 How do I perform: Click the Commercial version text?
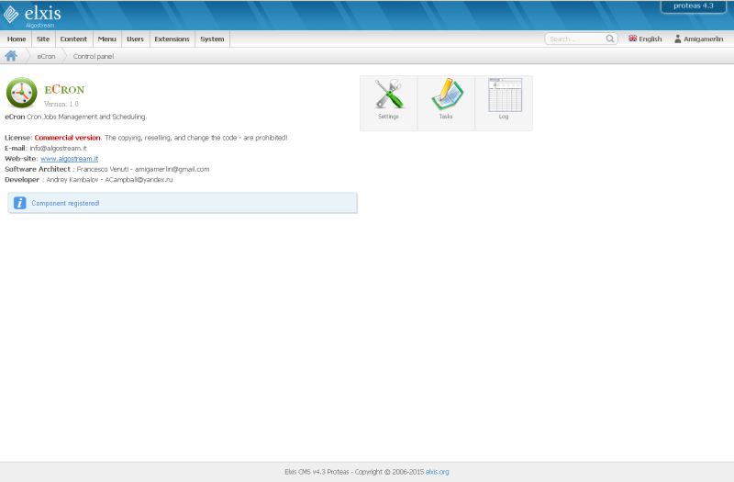67,138
